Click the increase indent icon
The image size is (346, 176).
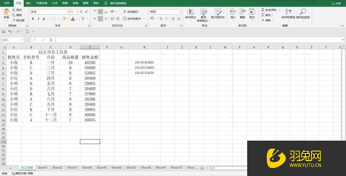click(x=118, y=19)
